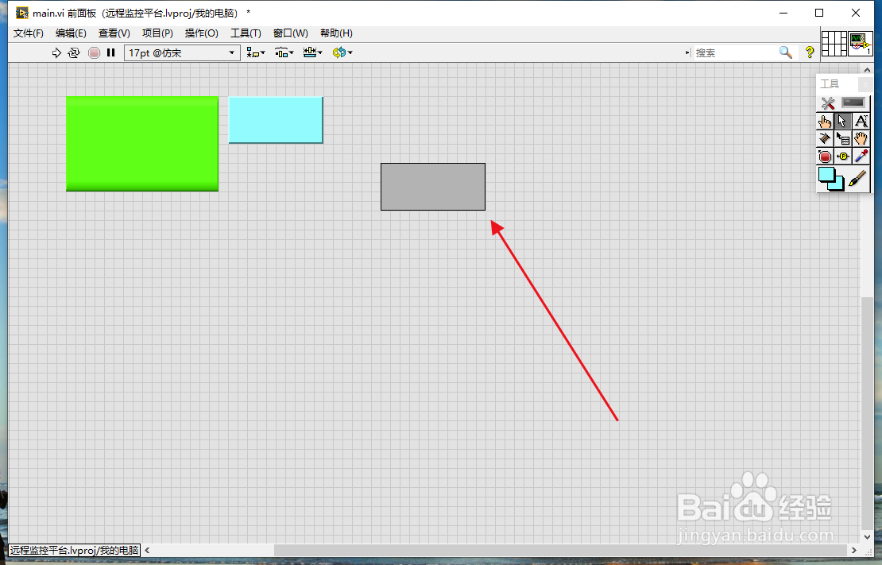Toggle automatic tool selection wrench icon
The image size is (882, 565).
pos(827,103)
